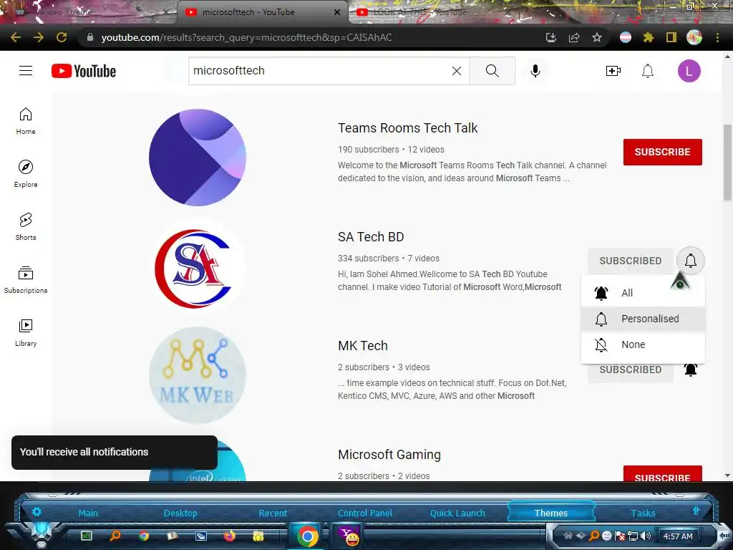The height and width of the screenshot is (550, 733).
Task: Close the microsofttech YouTube tab
Action: [337, 12]
